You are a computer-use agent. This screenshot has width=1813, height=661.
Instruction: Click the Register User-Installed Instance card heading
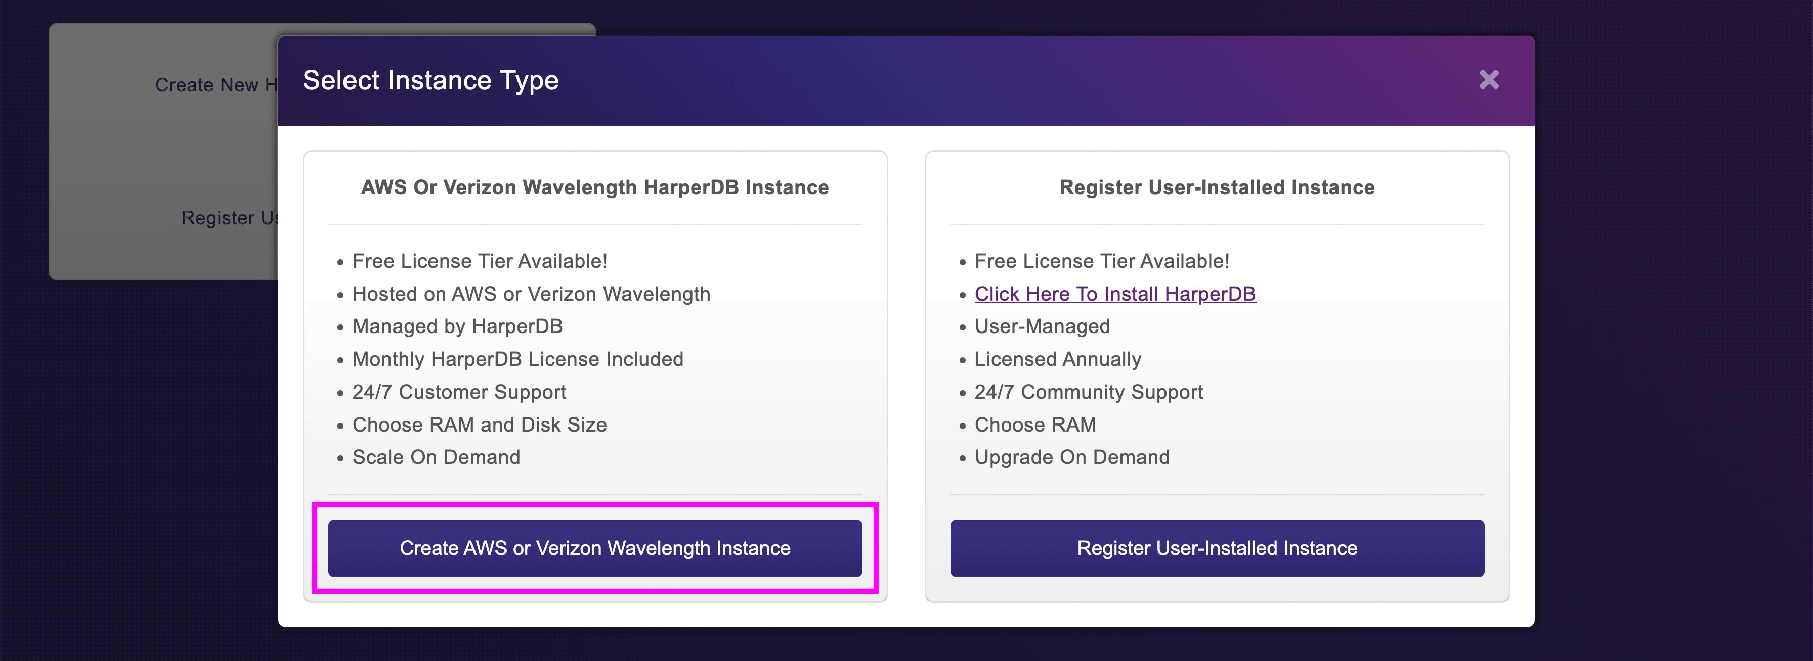(1217, 187)
